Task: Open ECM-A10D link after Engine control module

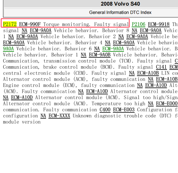Action: (x=156, y=85)
